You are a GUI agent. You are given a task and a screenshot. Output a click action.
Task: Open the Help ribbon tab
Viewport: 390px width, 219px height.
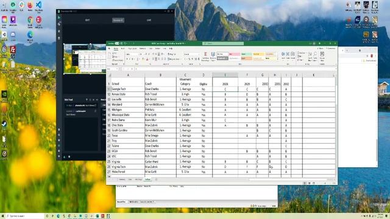point(171,49)
